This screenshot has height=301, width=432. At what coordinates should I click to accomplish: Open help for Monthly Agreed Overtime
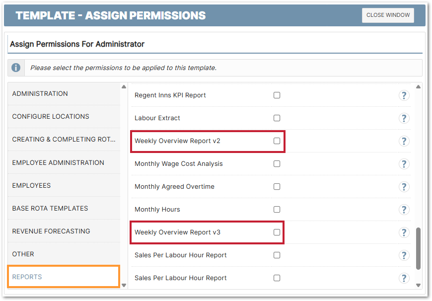pyautogui.click(x=404, y=187)
